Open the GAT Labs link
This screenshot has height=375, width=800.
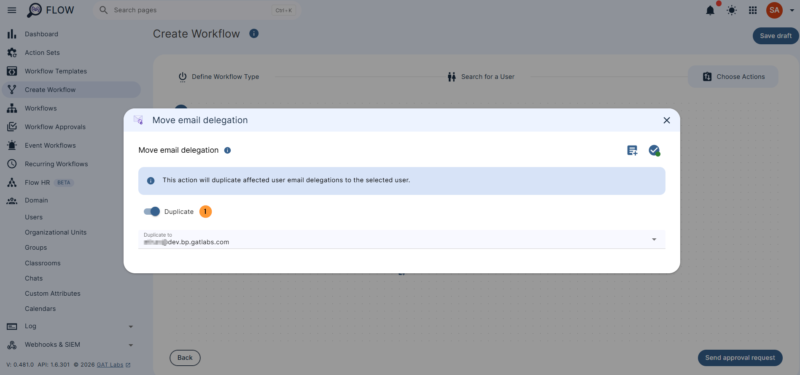110,365
